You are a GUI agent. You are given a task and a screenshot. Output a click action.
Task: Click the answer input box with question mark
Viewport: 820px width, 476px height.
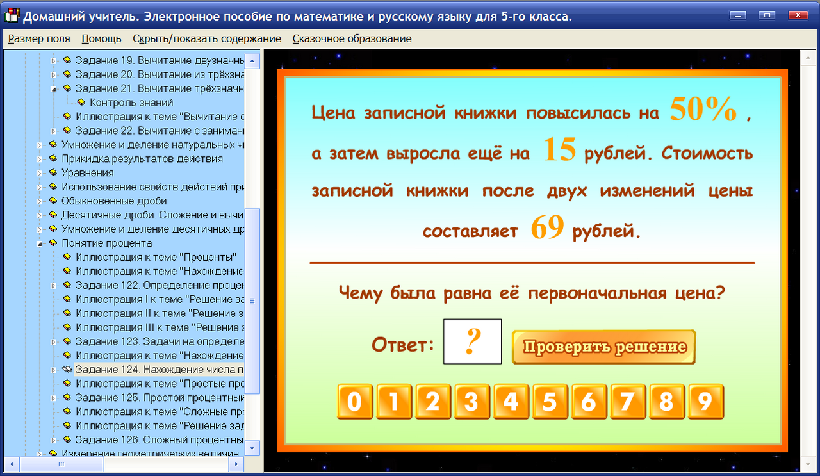click(x=472, y=341)
